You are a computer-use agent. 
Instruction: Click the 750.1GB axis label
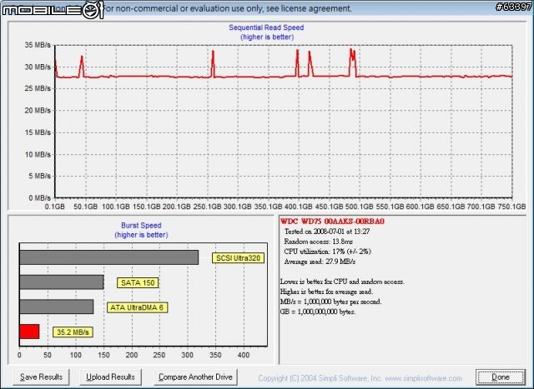(x=511, y=207)
